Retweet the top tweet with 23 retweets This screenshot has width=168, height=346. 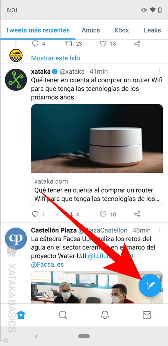pyautogui.click(x=69, y=44)
